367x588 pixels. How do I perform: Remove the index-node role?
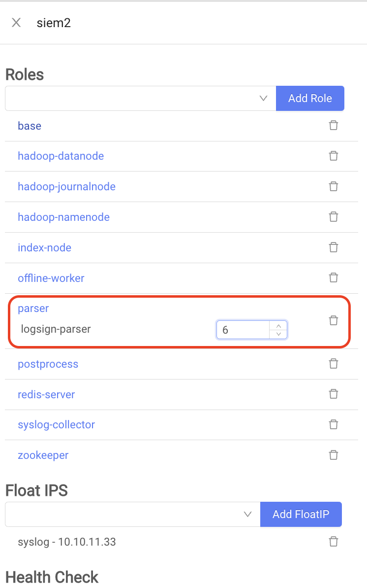(x=334, y=247)
